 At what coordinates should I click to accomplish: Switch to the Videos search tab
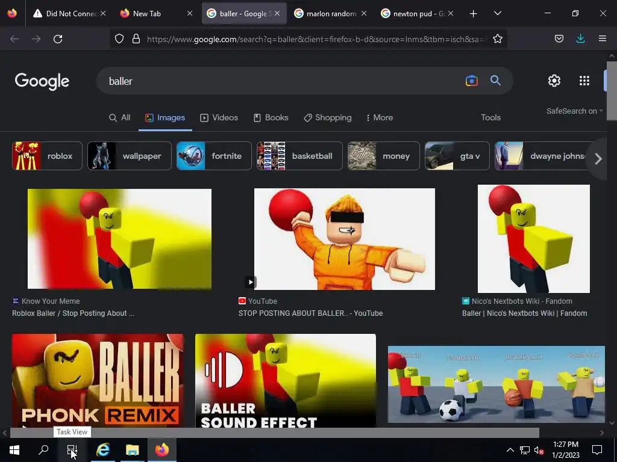pyautogui.click(x=219, y=117)
